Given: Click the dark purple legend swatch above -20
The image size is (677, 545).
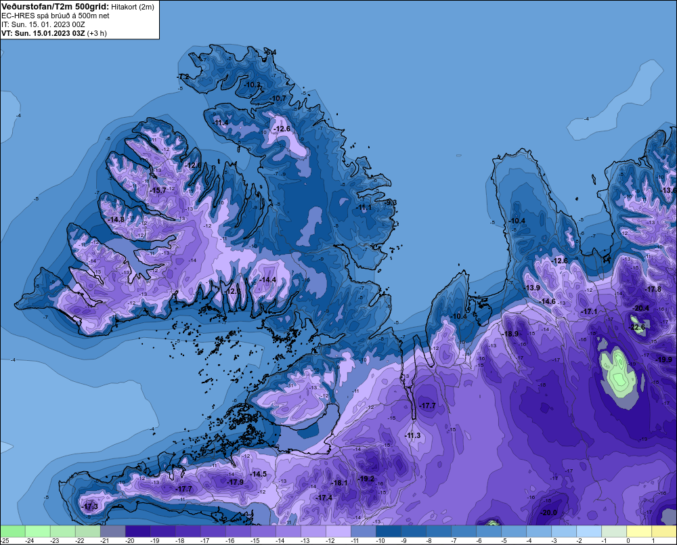Looking at the screenshot, I should 137,531.
